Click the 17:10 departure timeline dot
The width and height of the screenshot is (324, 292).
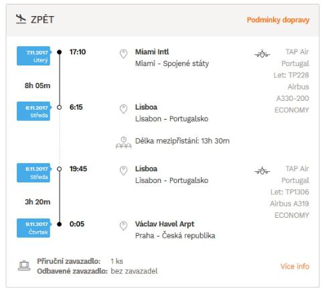(x=59, y=52)
